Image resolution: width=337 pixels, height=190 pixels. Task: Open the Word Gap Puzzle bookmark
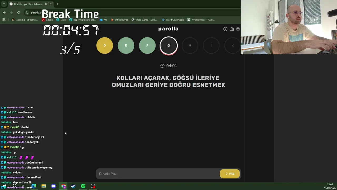[173, 20]
